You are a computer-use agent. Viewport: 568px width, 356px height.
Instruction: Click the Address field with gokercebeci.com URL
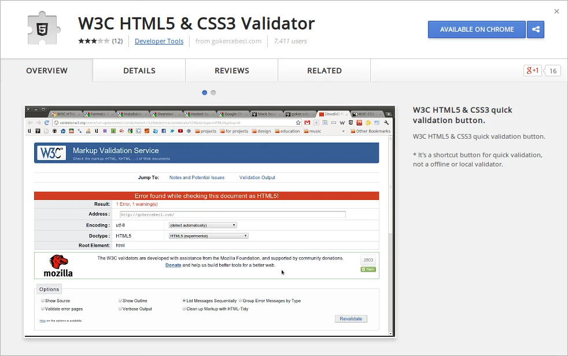(233, 214)
